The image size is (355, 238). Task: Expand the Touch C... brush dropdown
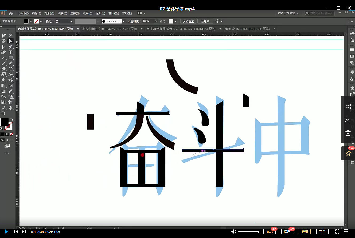tap(124, 21)
